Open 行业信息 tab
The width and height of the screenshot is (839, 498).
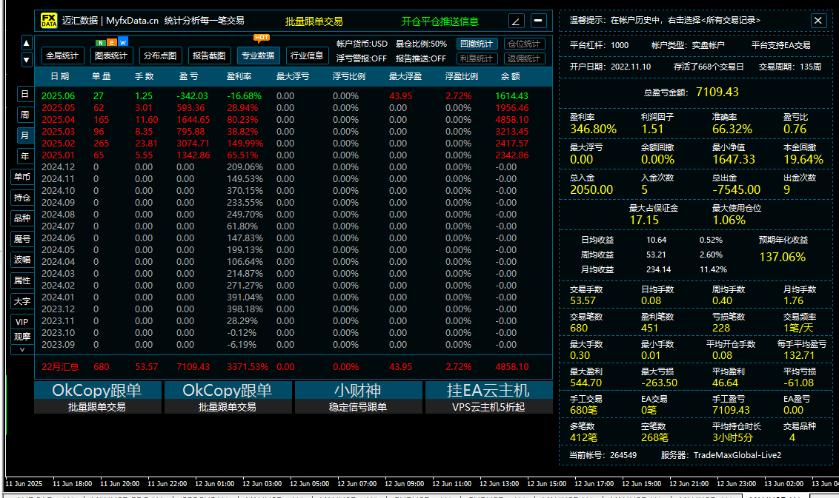(307, 55)
